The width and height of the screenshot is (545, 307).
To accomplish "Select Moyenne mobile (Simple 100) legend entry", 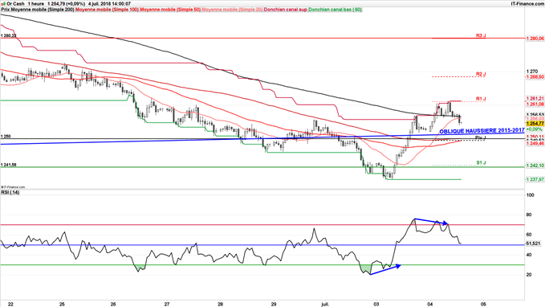I will pyautogui.click(x=107, y=10).
